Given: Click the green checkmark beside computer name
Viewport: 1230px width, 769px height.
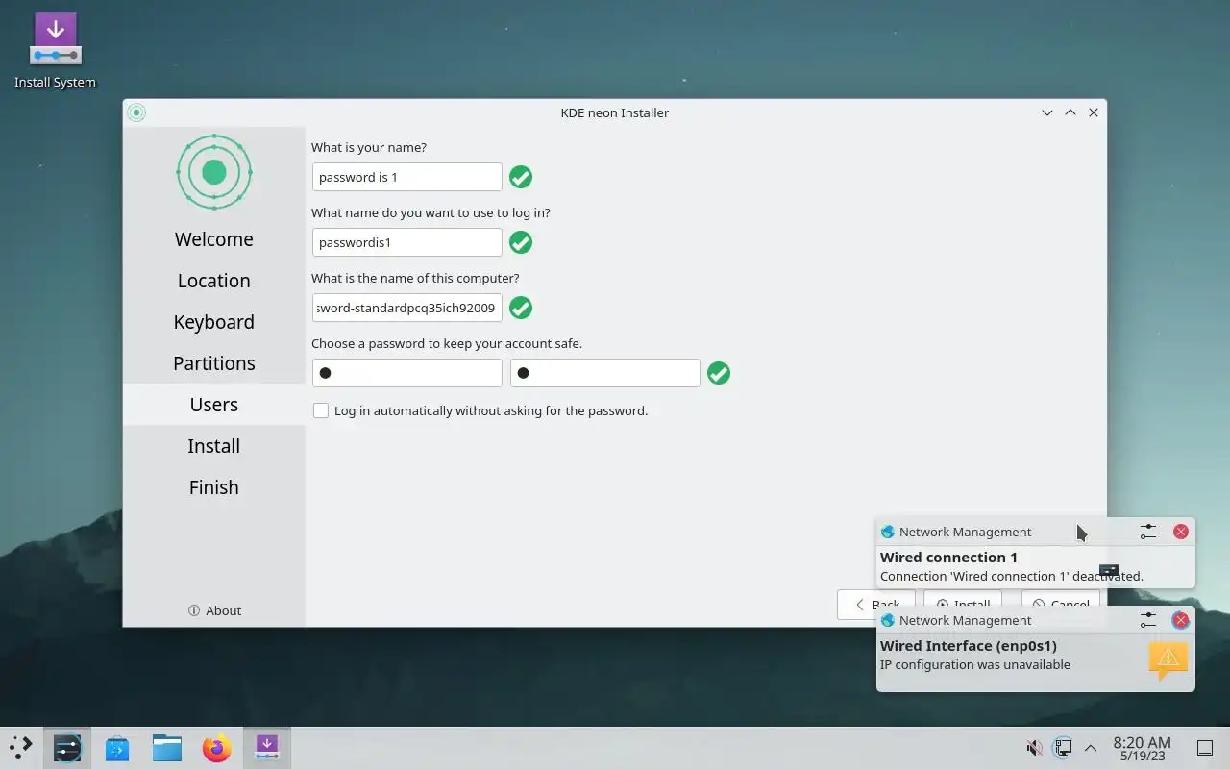Looking at the screenshot, I should click(521, 308).
